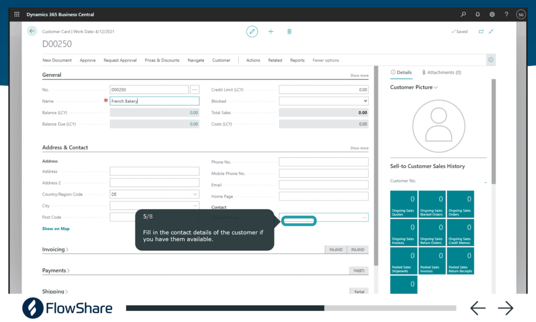
Task: Click the plus icon to create new
Action: [271, 31]
